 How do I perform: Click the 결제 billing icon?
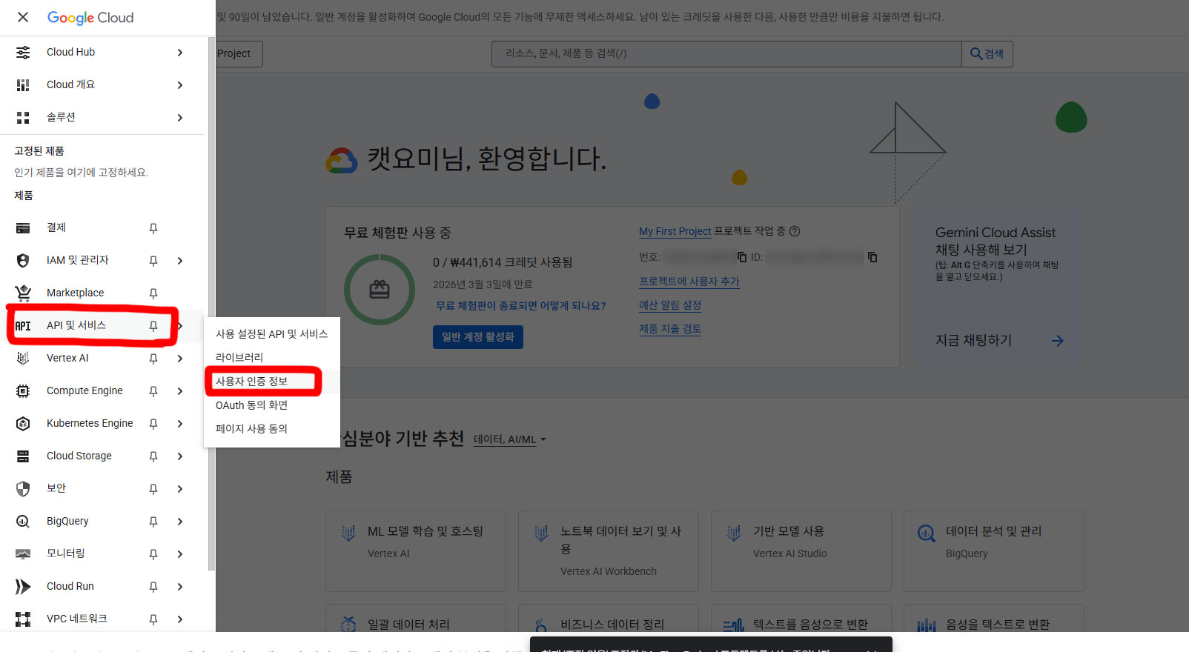(23, 228)
